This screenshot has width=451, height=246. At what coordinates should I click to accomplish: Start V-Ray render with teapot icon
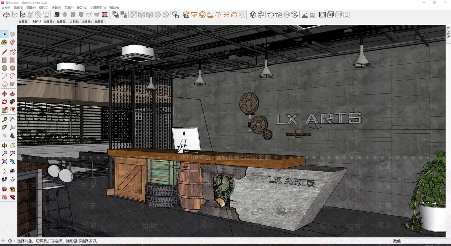271,15
